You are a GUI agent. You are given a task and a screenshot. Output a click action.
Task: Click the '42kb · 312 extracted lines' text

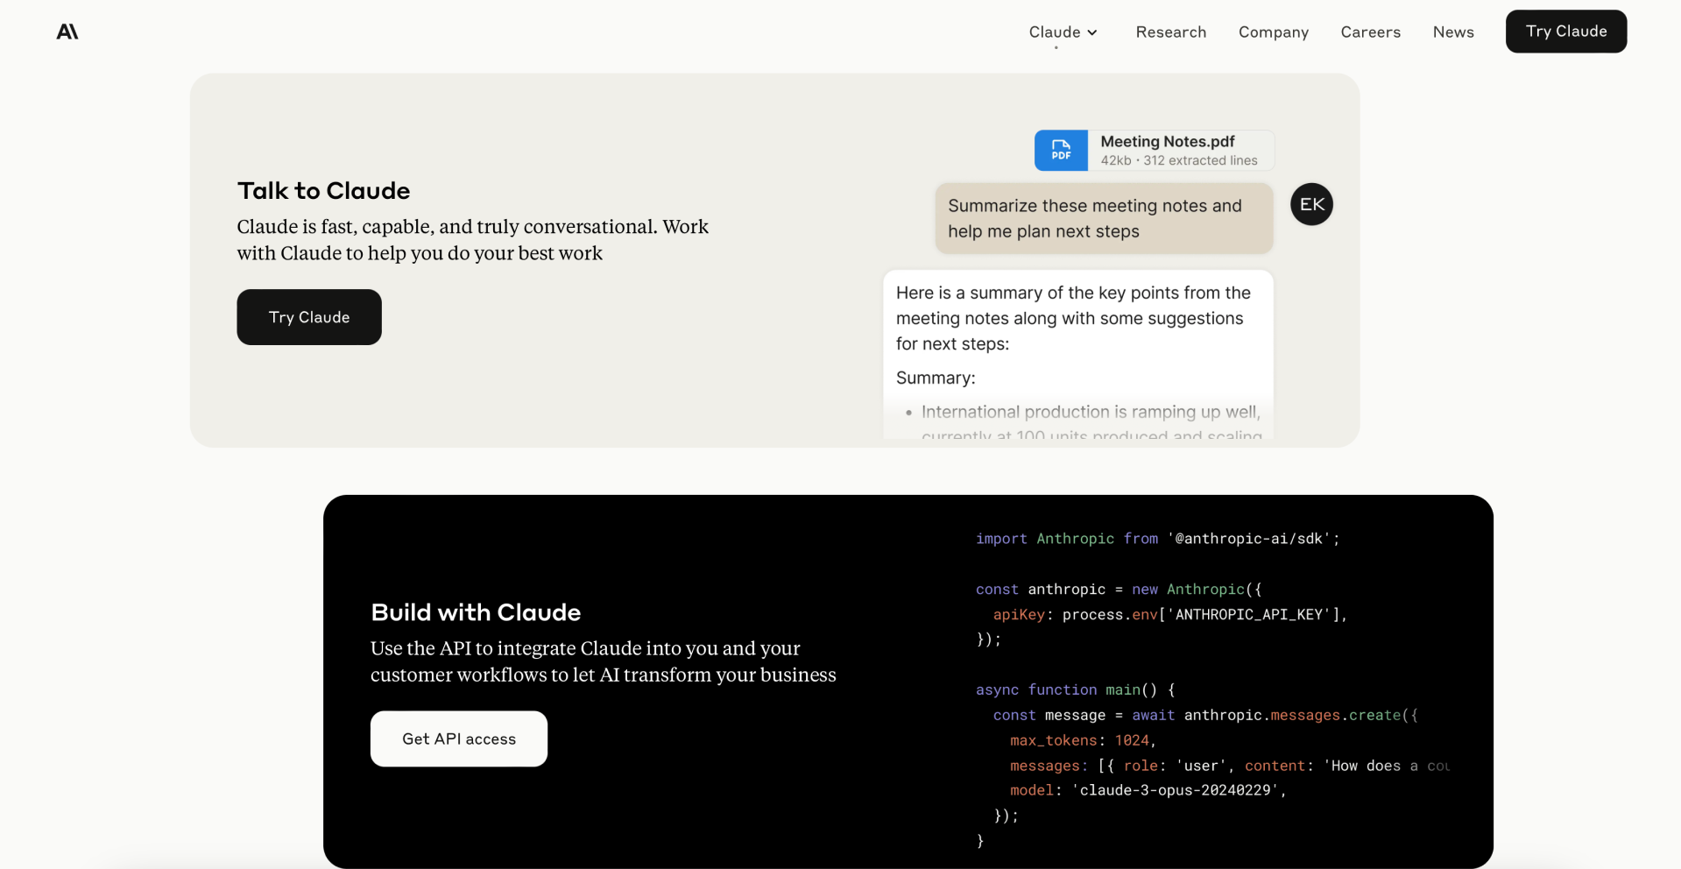(x=1178, y=160)
